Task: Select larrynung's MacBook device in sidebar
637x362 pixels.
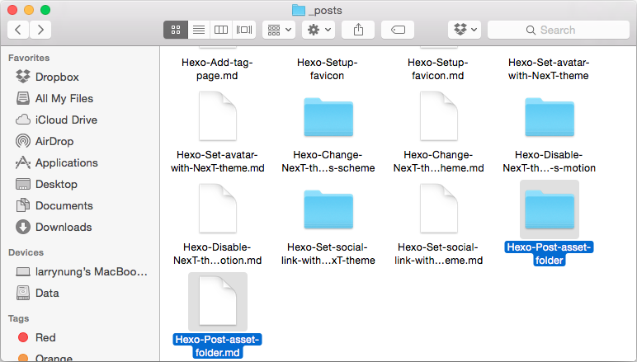Action: (80, 271)
